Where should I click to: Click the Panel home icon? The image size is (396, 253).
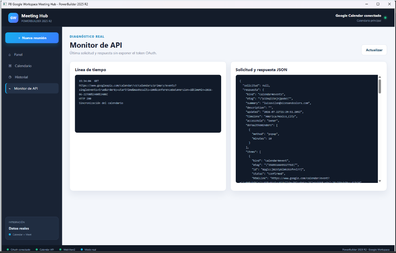click(x=10, y=55)
